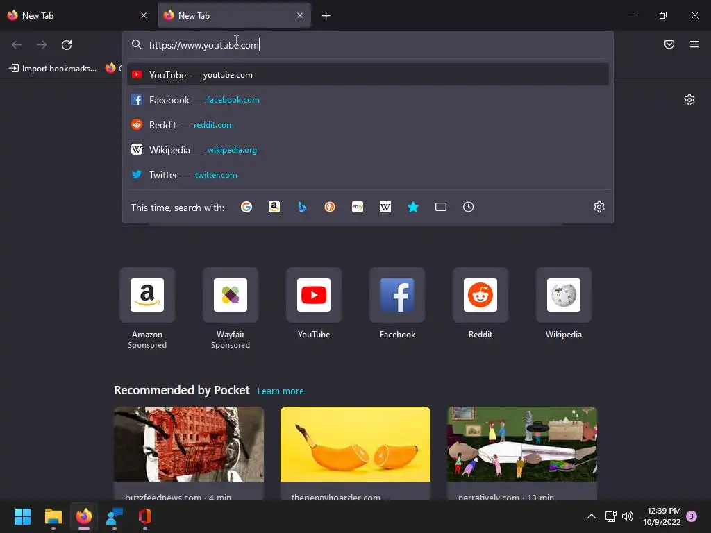The width and height of the screenshot is (711, 533).
Task: Open a new tab with plus button
Action: click(x=326, y=16)
